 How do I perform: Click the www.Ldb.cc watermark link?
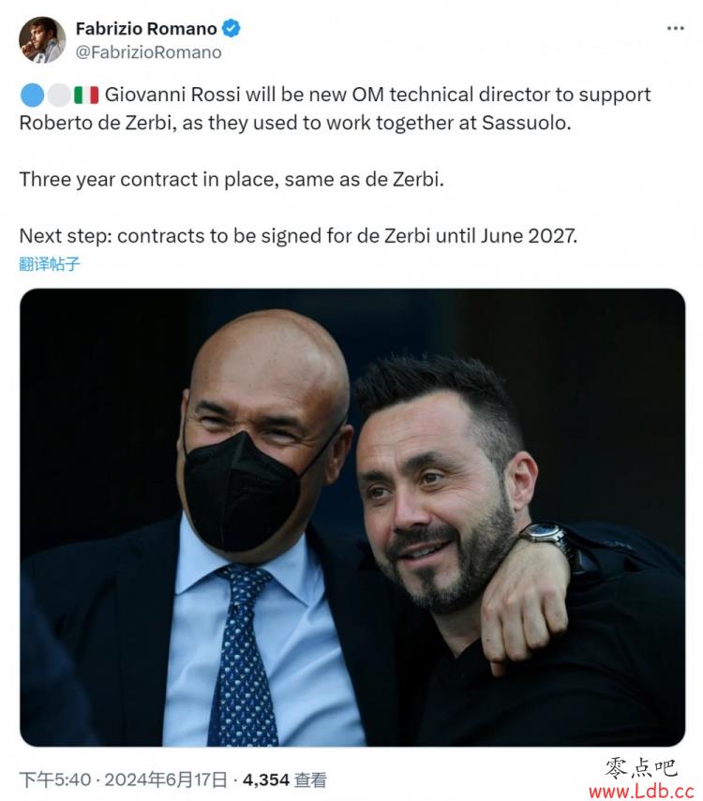[642, 792]
